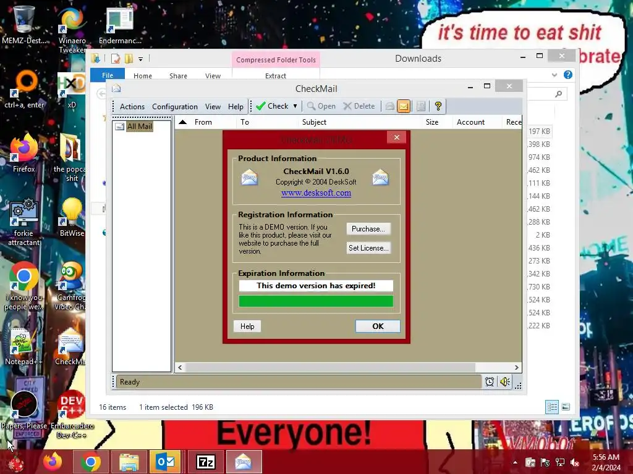Viewport: 633px width, 474px height.
Task: Click the grayed list layout toolbar icon
Action: (420, 106)
